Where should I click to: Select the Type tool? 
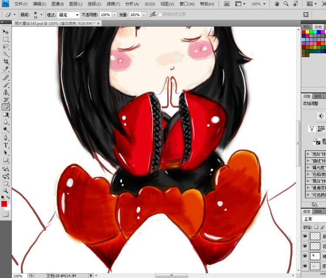coord(6,145)
